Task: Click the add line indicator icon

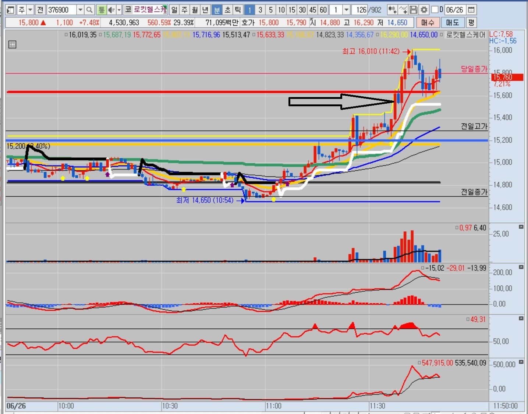Action: click(x=403, y=10)
